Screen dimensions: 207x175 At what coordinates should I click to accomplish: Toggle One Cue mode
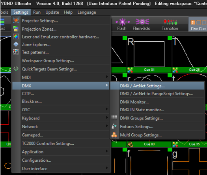198,24
